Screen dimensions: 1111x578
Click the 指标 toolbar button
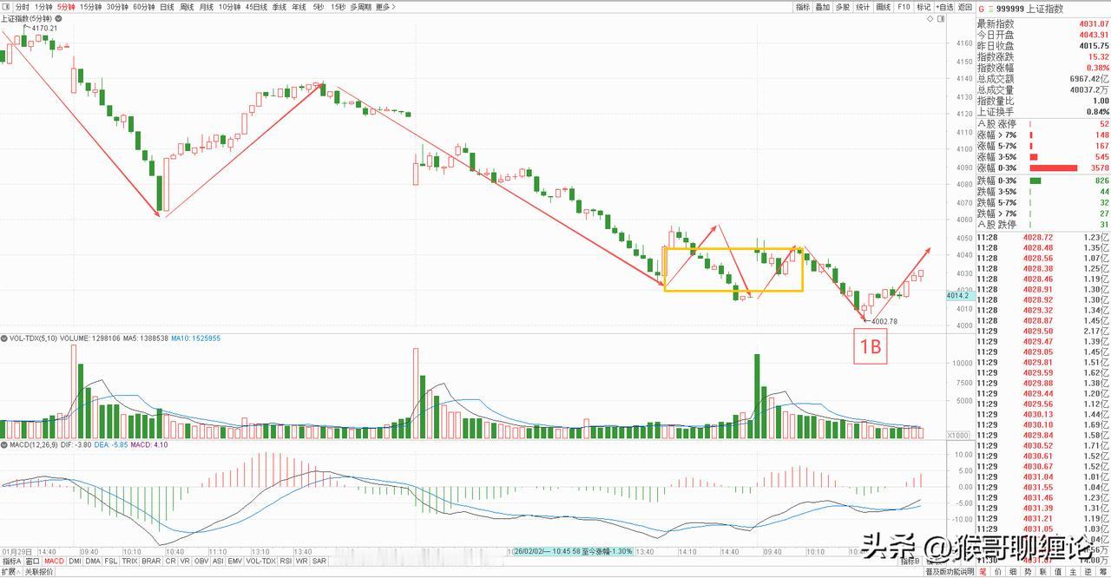pyautogui.click(x=803, y=7)
